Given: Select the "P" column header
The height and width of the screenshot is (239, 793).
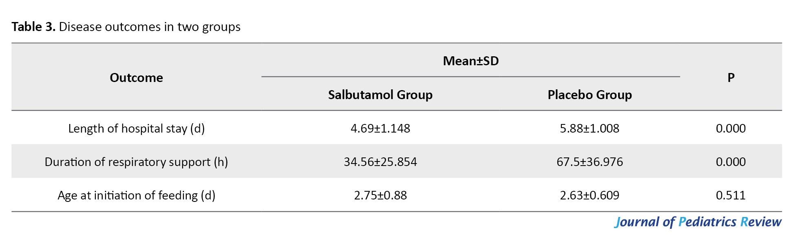Looking at the screenshot, I should tap(731, 77).
